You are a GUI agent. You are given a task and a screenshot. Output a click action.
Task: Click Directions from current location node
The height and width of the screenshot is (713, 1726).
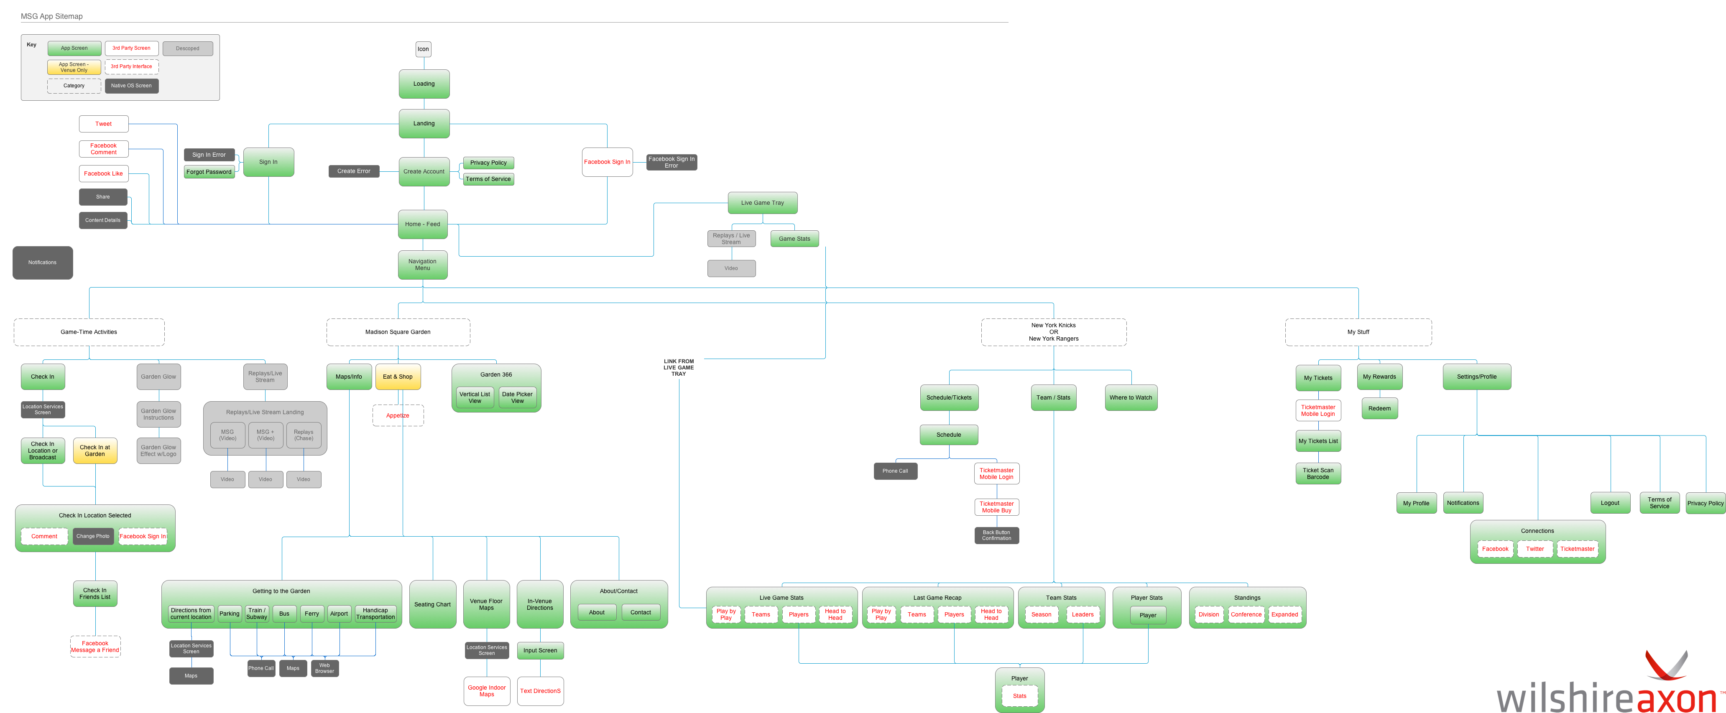pyautogui.click(x=191, y=614)
